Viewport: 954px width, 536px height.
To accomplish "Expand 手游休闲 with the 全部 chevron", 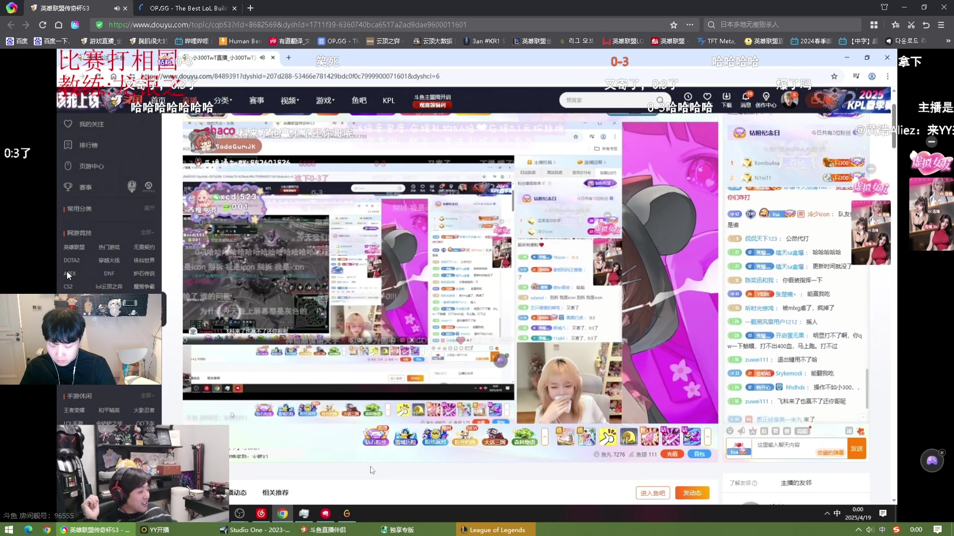I will click(147, 396).
